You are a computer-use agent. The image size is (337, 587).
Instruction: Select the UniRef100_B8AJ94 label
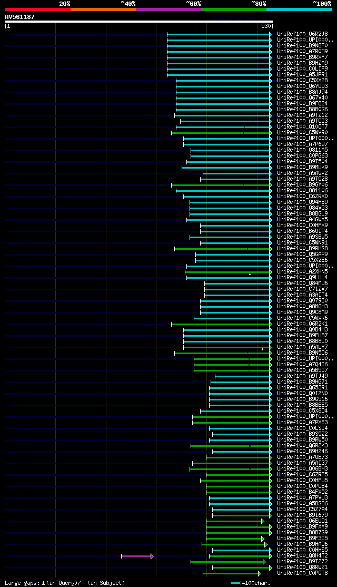coord(302,92)
